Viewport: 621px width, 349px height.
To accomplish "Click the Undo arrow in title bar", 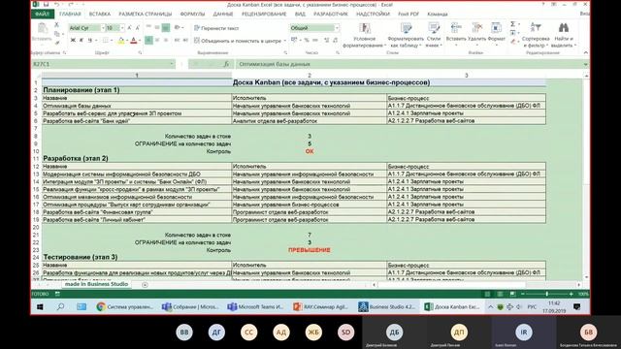I will [x=57, y=4].
